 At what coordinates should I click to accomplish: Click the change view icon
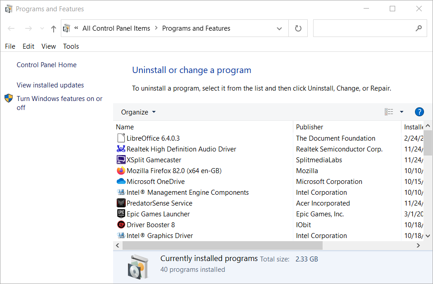[x=389, y=112]
